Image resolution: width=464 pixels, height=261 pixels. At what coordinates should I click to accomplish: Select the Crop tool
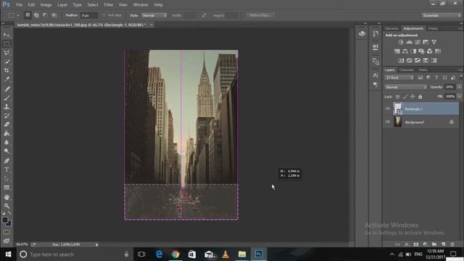point(7,70)
